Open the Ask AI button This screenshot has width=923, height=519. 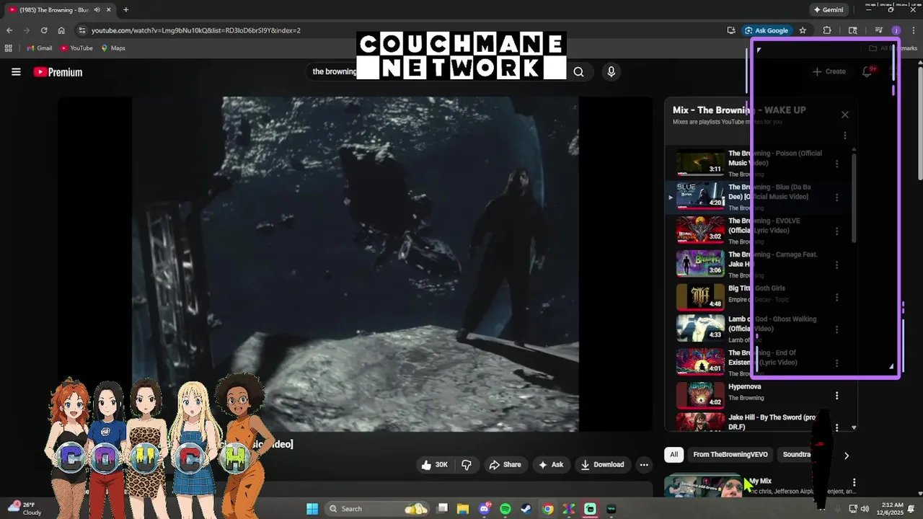tap(550, 465)
